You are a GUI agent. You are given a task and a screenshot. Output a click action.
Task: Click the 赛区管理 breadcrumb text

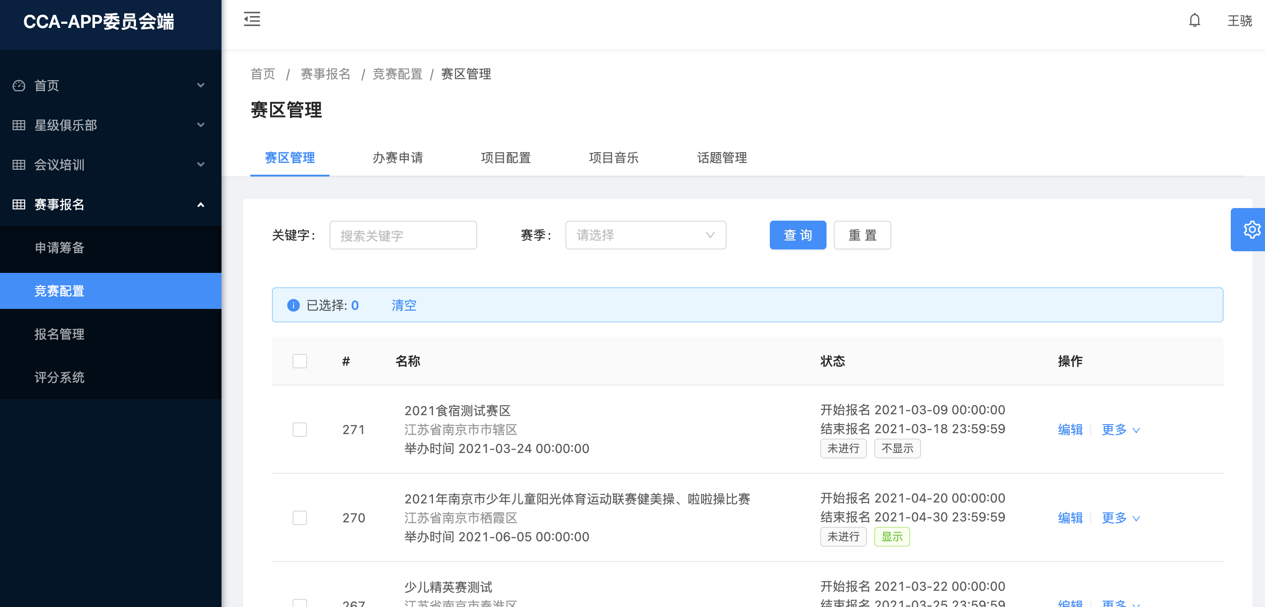click(x=465, y=74)
